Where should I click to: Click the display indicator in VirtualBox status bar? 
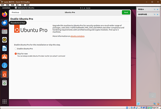tap(141, 108)
